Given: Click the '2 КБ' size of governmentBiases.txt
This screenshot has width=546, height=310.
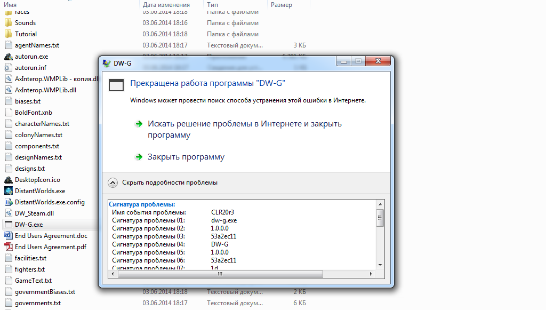Looking at the screenshot, I should coord(300,292).
